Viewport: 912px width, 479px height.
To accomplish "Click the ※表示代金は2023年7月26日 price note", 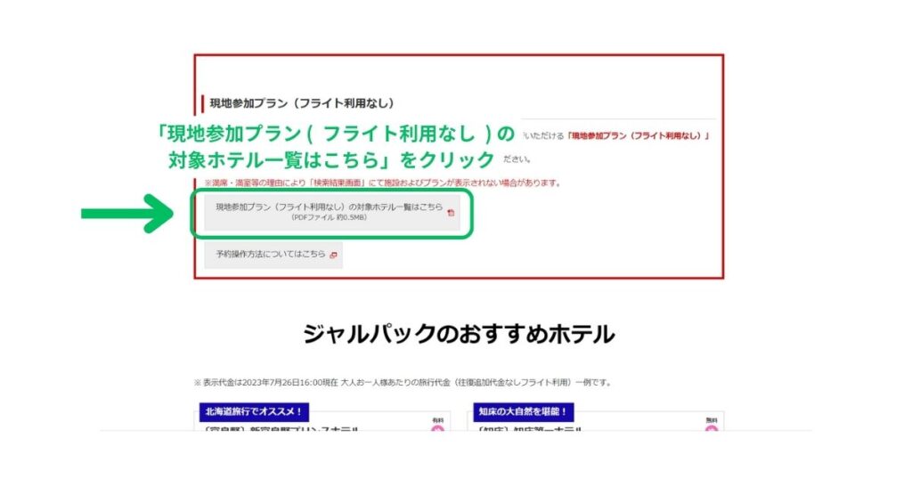I will [x=403, y=383].
